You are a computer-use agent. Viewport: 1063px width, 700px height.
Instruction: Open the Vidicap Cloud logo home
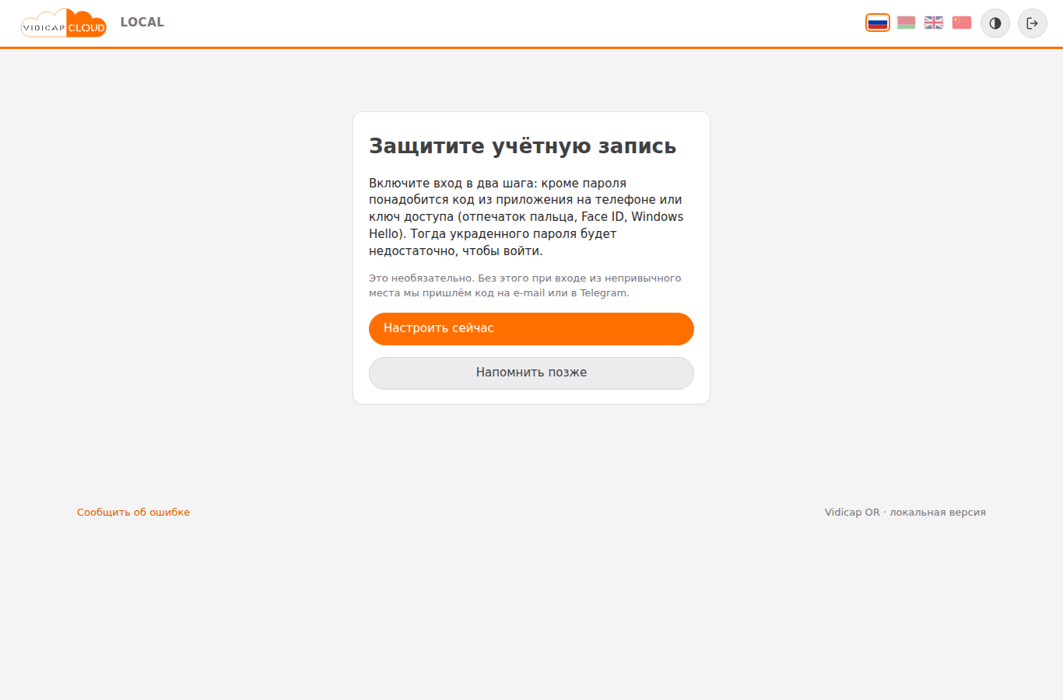pyautogui.click(x=64, y=23)
